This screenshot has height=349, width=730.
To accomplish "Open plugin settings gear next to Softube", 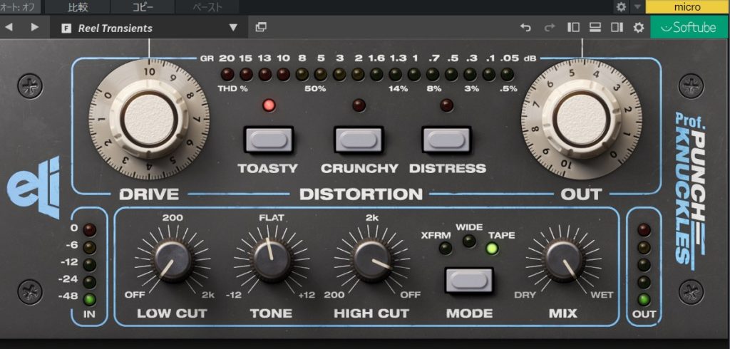I will (638, 28).
